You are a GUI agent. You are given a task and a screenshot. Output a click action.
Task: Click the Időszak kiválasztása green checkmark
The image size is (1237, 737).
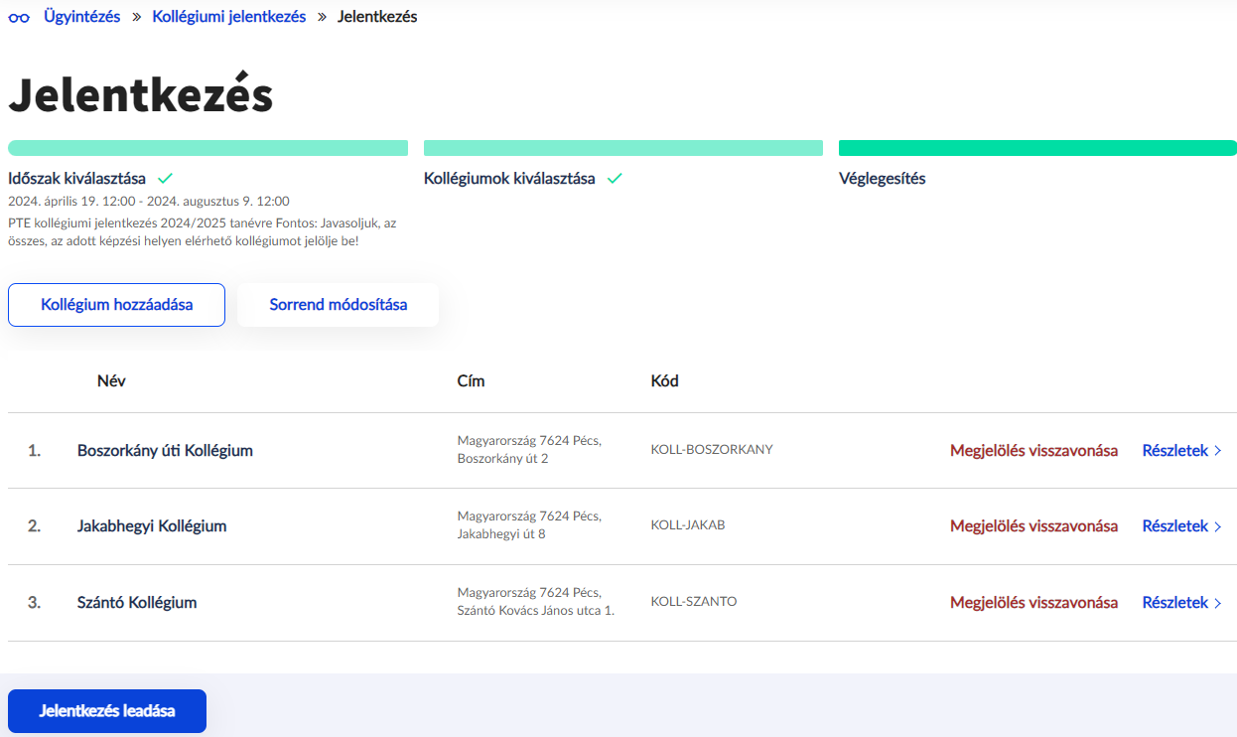165,179
